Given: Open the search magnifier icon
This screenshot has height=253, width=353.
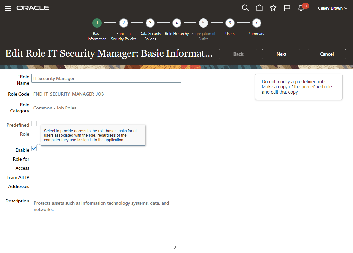Looking at the screenshot, I should coord(245,8).
